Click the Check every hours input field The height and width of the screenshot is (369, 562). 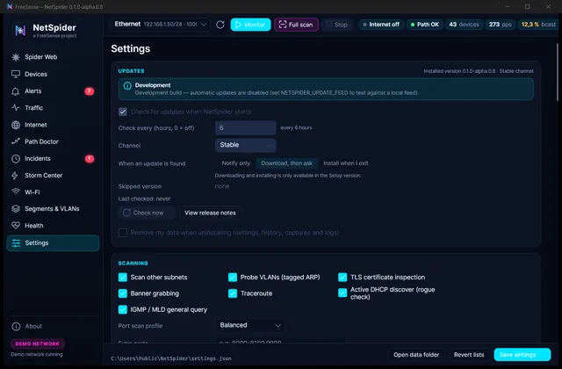[x=246, y=127]
